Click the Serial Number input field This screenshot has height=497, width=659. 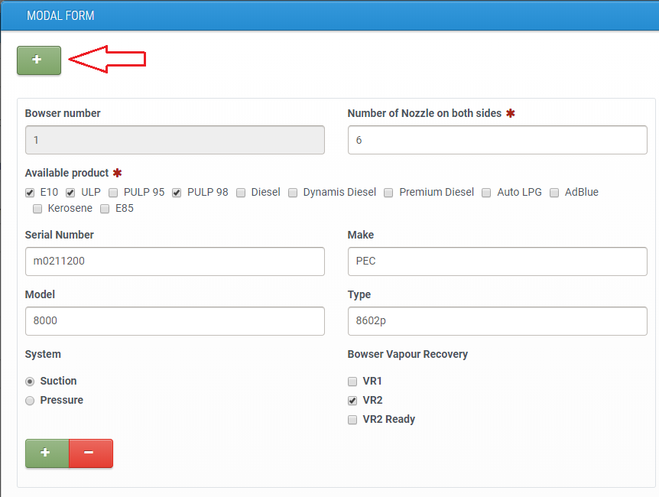tap(174, 261)
